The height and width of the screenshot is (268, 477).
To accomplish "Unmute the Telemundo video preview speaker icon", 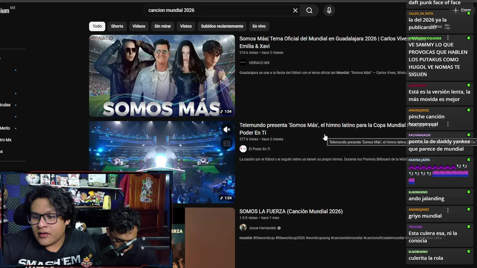I will coord(227,130).
